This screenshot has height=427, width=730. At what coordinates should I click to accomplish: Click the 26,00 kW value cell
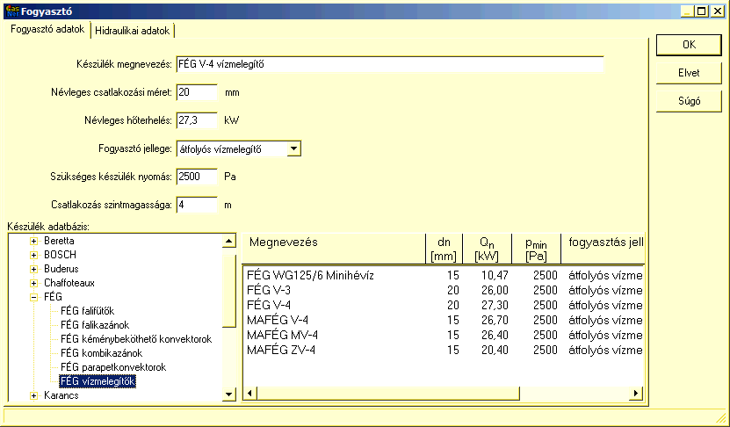[495, 290]
